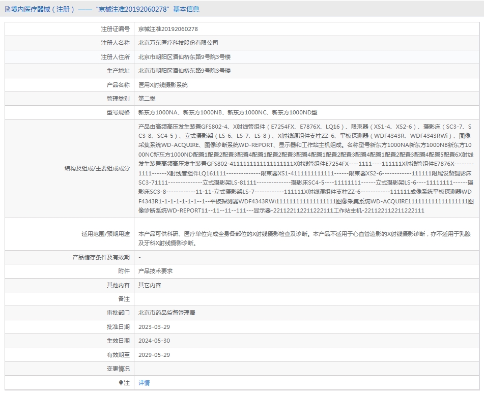Viewport: 484px width, 394px height.
Task: Click the bulb icon beside 注 label
Action: pyautogui.click(x=121, y=383)
